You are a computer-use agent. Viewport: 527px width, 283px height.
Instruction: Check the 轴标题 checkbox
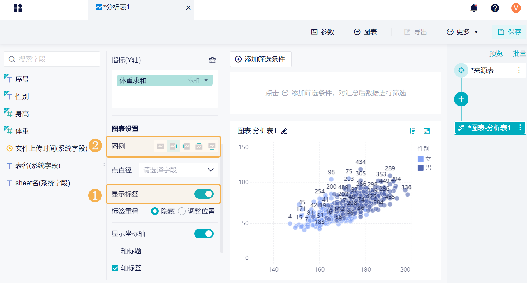click(x=115, y=251)
